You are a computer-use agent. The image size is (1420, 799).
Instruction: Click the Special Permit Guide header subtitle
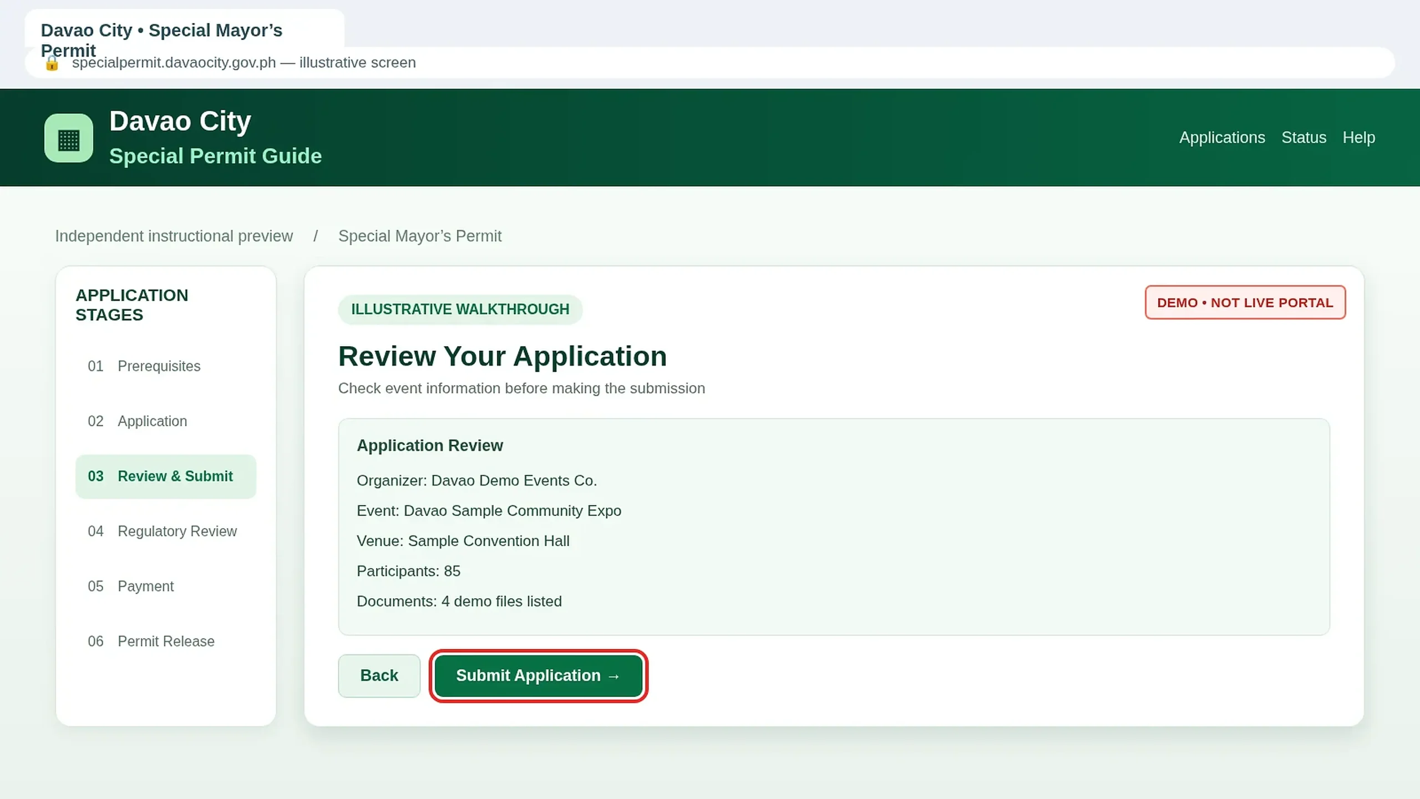(x=215, y=156)
